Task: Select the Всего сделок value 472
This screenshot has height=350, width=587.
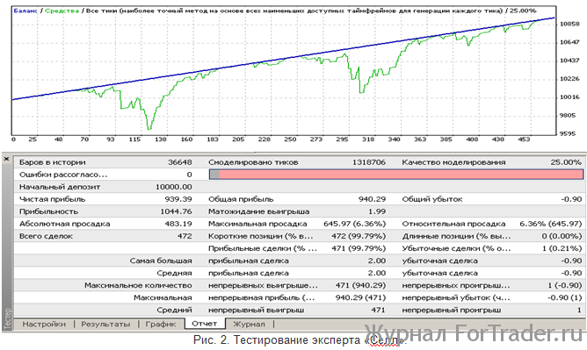Action: (185, 236)
